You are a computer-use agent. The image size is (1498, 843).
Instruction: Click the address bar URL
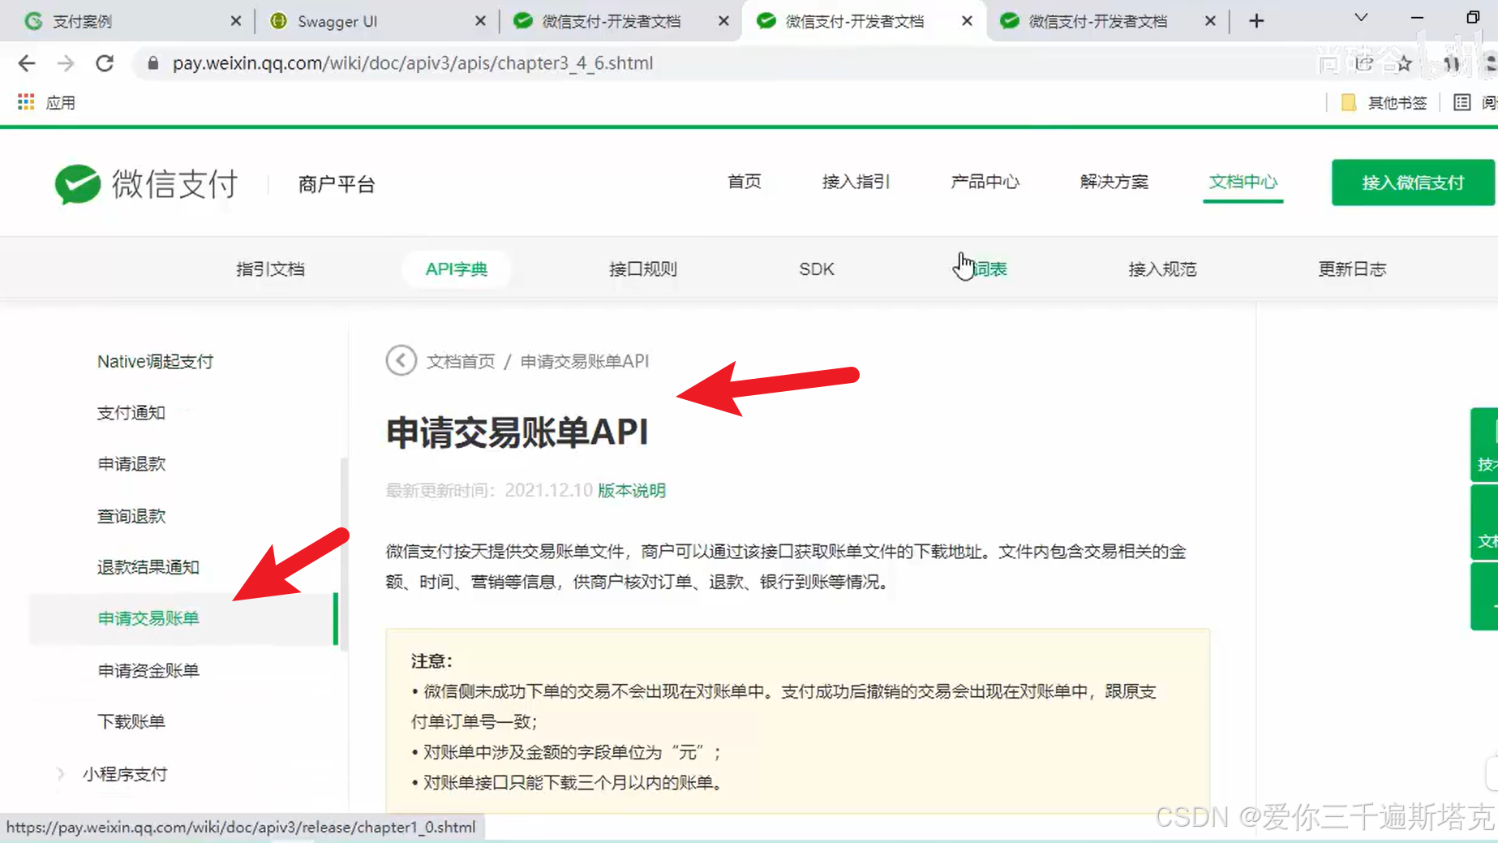coord(412,63)
